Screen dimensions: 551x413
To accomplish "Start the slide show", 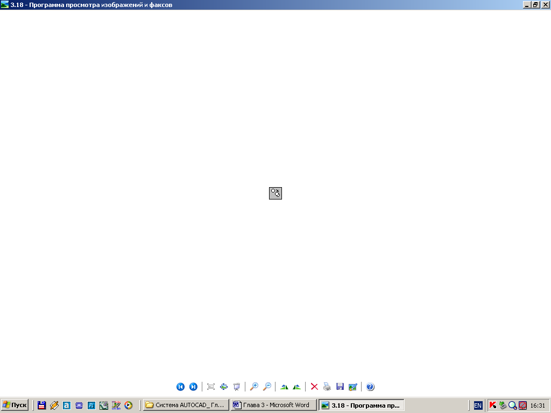I will click(237, 387).
